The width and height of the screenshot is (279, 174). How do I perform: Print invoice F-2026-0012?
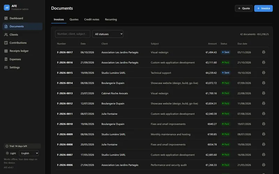click(264, 103)
